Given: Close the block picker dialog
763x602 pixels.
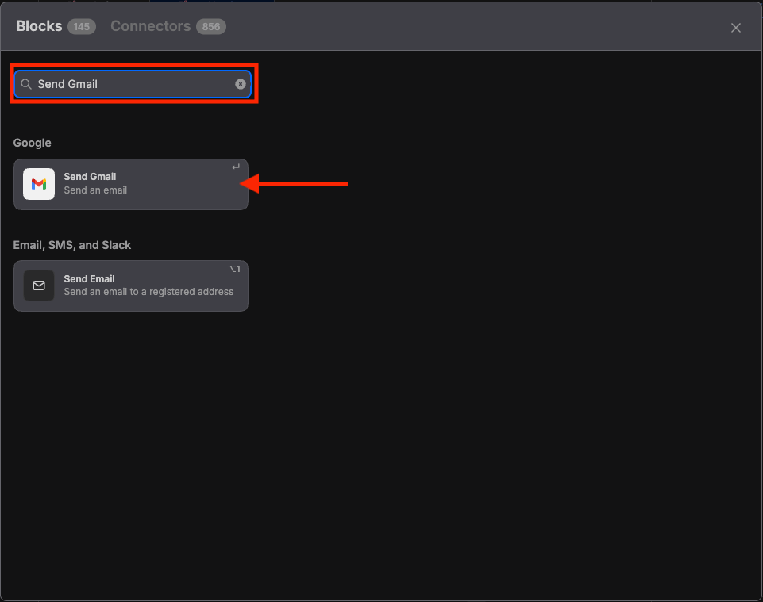Looking at the screenshot, I should point(735,27).
